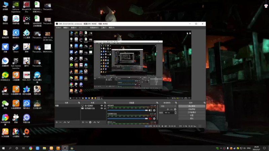Click the audio mixer vertical scrollbar
This screenshot has width=269, height=151.
[157, 113]
